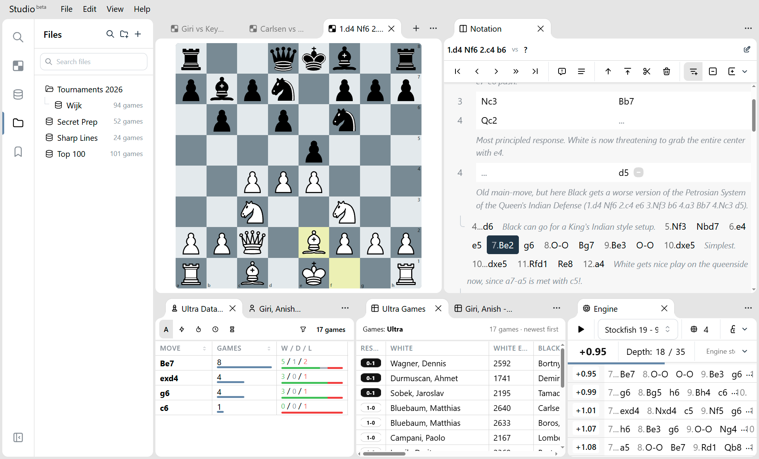The height and width of the screenshot is (459, 759).
Task: Open the Help menu
Action: (142, 9)
